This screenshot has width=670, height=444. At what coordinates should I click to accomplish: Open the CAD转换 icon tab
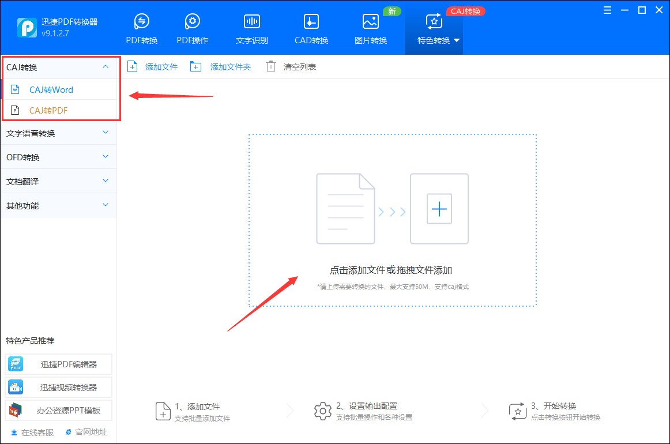point(311,21)
